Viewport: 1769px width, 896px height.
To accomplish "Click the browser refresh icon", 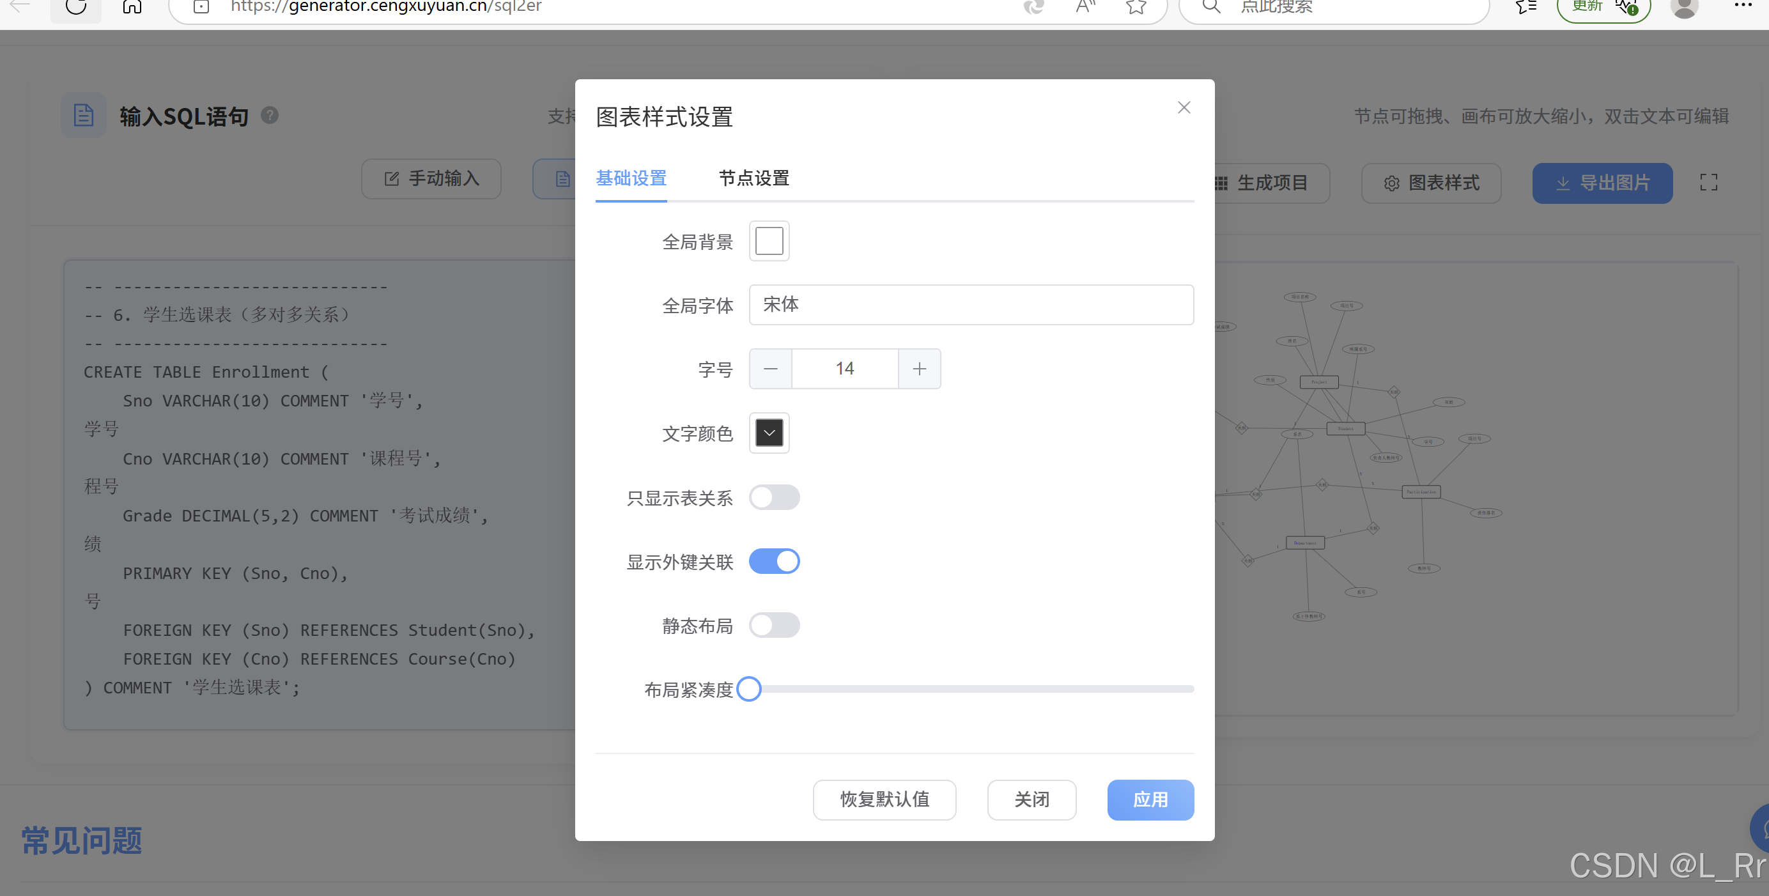I will pyautogui.click(x=75, y=6).
